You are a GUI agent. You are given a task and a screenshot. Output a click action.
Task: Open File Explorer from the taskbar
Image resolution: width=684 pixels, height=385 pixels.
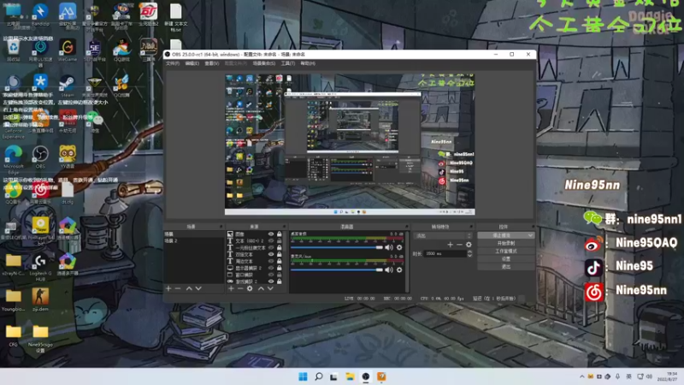click(x=350, y=376)
